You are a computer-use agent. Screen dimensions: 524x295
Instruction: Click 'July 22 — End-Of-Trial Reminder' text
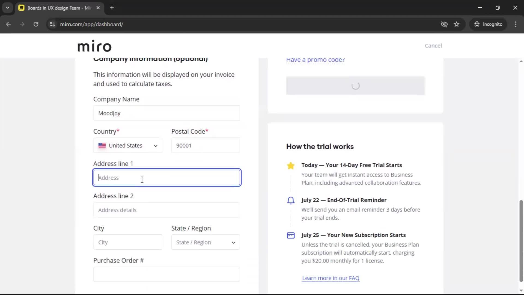(x=344, y=200)
